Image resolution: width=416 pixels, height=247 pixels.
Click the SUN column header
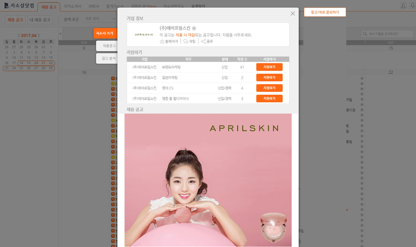(x=84, y=43)
